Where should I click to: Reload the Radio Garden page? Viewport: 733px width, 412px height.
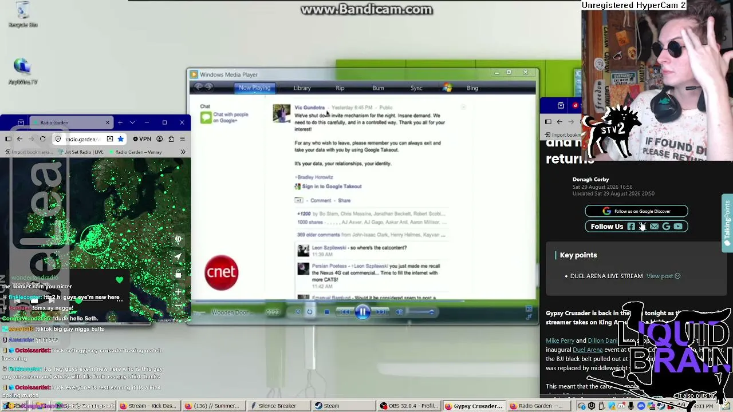(x=42, y=139)
